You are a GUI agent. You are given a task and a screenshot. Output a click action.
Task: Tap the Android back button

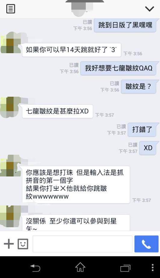pyautogui.click(x=35, y=267)
